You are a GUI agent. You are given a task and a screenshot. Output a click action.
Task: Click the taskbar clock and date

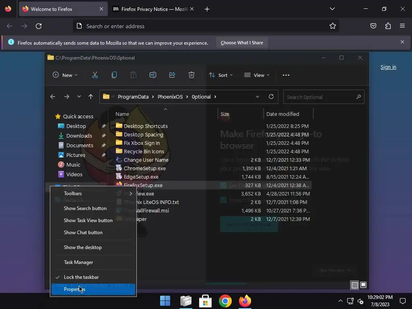(380, 301)
